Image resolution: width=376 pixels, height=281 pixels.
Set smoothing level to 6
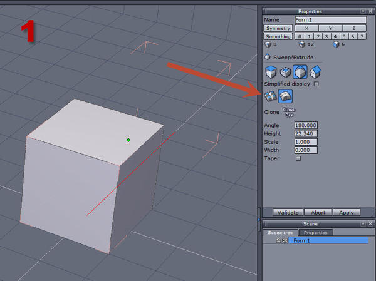(x=353, y=36)
